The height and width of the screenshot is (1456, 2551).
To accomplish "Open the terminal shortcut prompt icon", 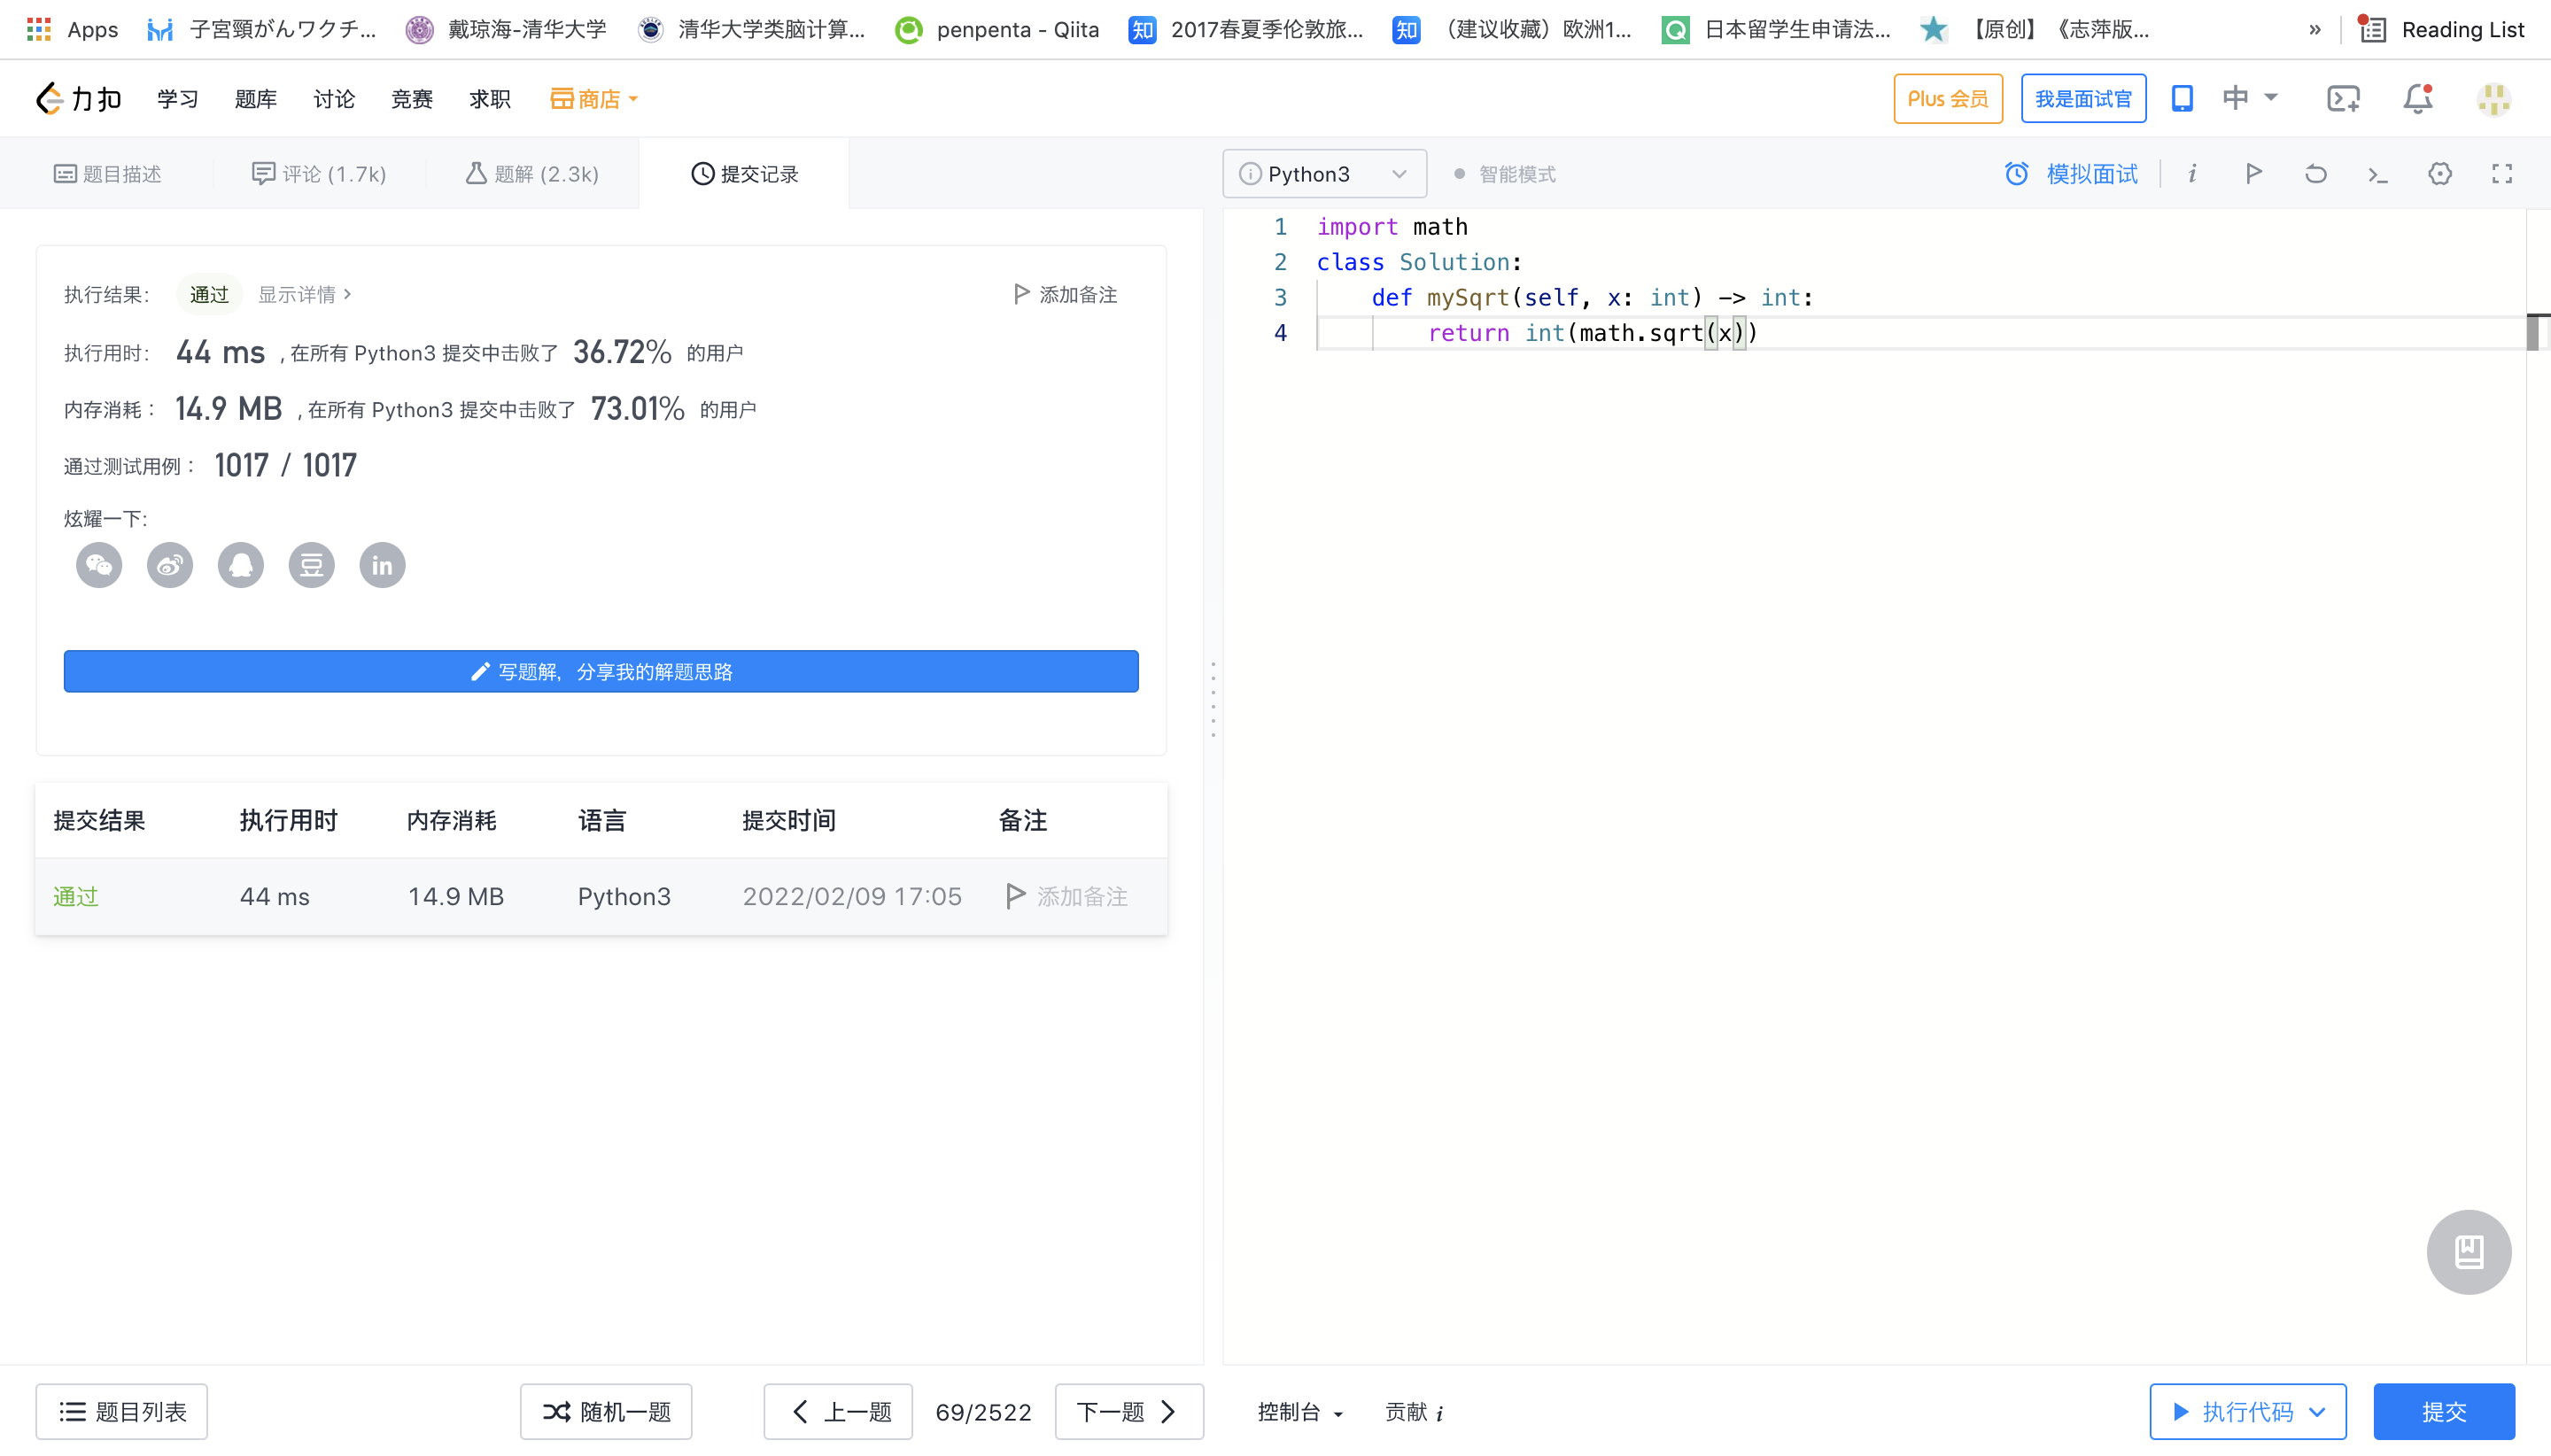I will [x=2378, y=175].
